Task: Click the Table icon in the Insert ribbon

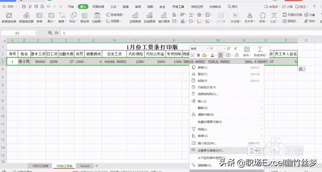Action: (39, 15)
